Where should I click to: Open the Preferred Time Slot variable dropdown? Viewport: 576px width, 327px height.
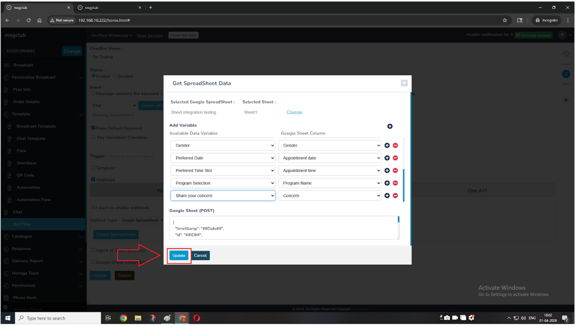[223, 170]
